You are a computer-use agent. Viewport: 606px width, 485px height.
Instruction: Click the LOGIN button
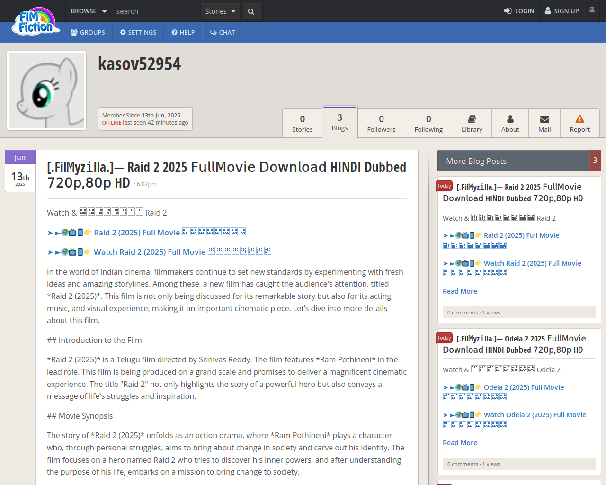click(519, 11)
